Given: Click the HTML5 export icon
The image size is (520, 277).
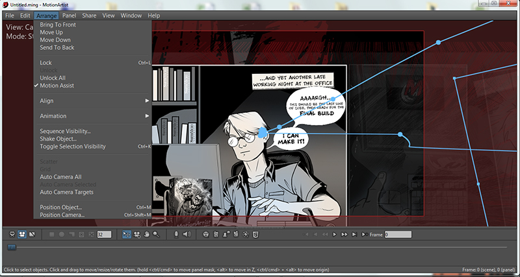Looking at the screenshot, I should coord(256,234).
